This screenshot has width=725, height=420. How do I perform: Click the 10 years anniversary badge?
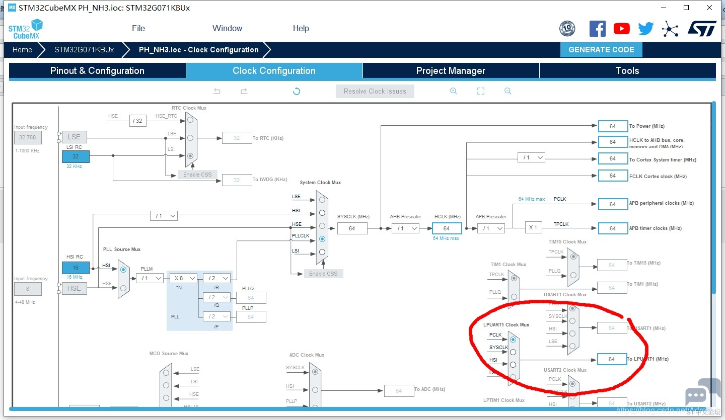(x=567, y=29)
